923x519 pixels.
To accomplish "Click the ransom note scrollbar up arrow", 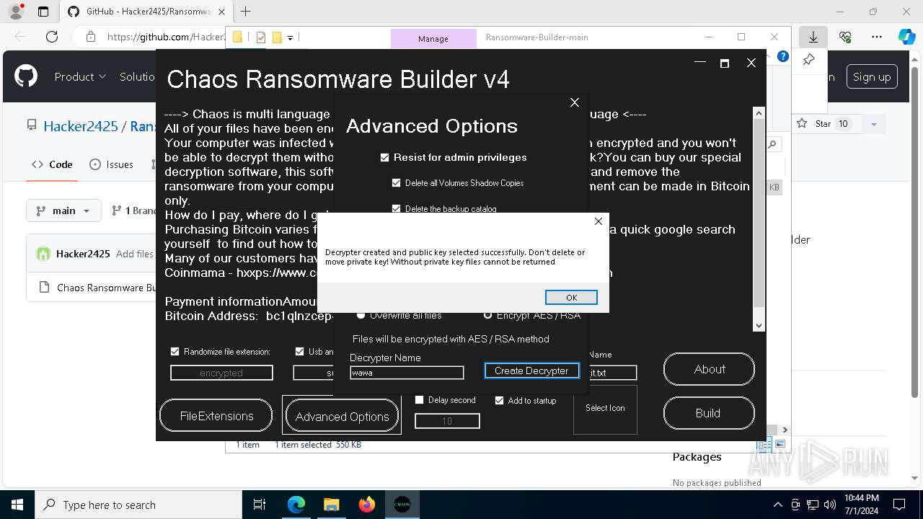I will (759, 113).
